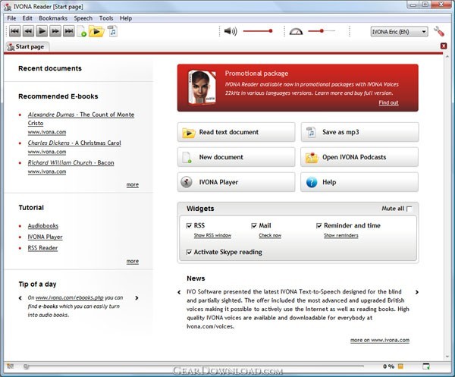Open the IVONA Player tutorial link

[45, 237]
